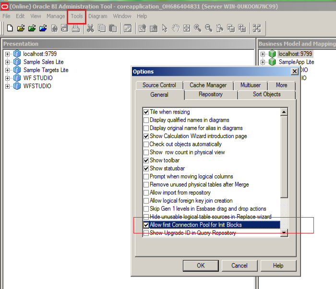Toggle Allow first Connection Pool for Init Blocks

point(146,225)
